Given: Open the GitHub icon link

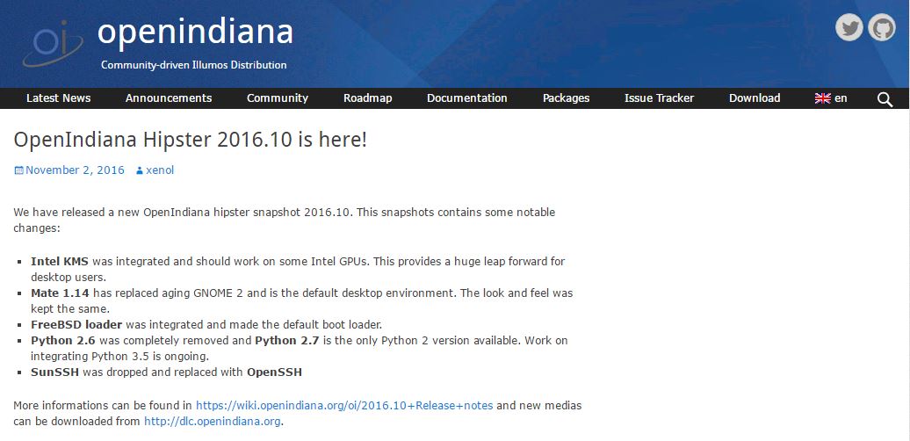Looking at the screenshot, I should [x=882, y=27].
